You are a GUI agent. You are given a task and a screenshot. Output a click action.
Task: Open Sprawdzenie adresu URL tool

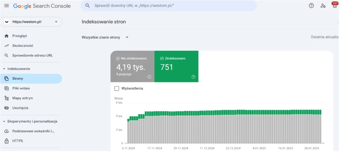32,55
